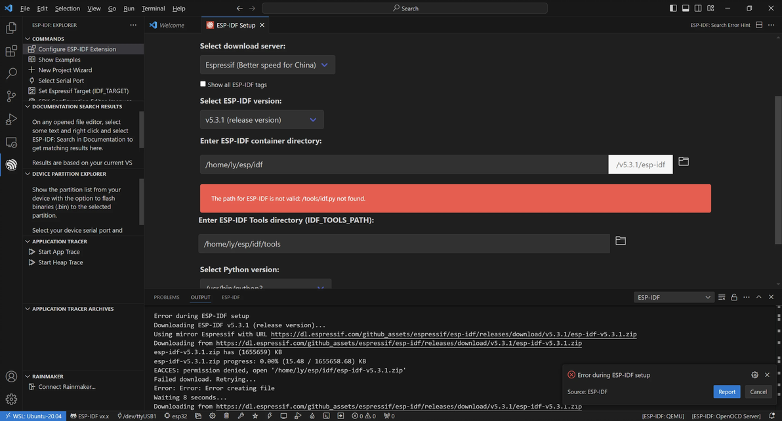The height and width of the screenshot is (421, 782).
Task: Open the ESP-IDF output channel dropdown
Action: [673, 297]
